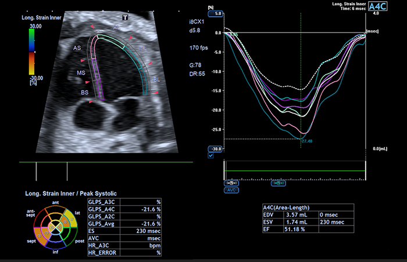
Task: Select the MS segment label
Action: tap(81, 73)
